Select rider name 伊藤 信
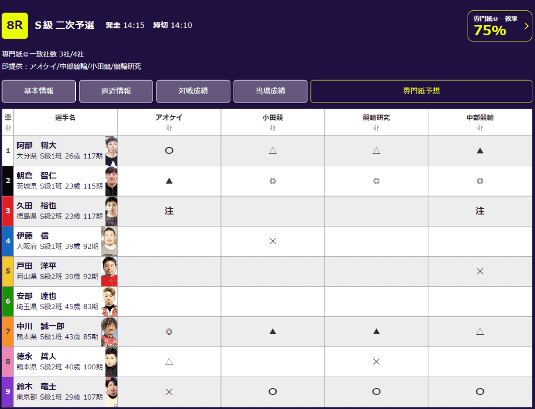535x409 pixels. [32, 236]
